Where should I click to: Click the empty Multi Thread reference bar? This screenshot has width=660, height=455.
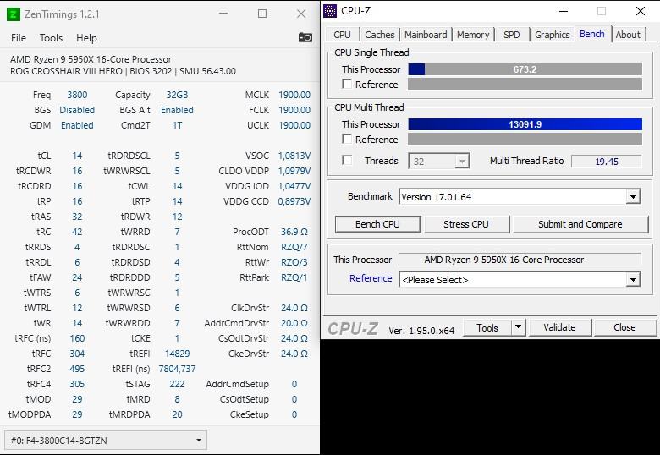[x=525, y=140]
